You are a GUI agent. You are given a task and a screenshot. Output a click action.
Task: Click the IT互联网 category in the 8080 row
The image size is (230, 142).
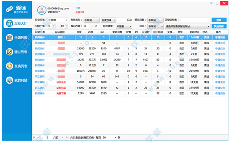pyautogui.click(x=40, y=82)
